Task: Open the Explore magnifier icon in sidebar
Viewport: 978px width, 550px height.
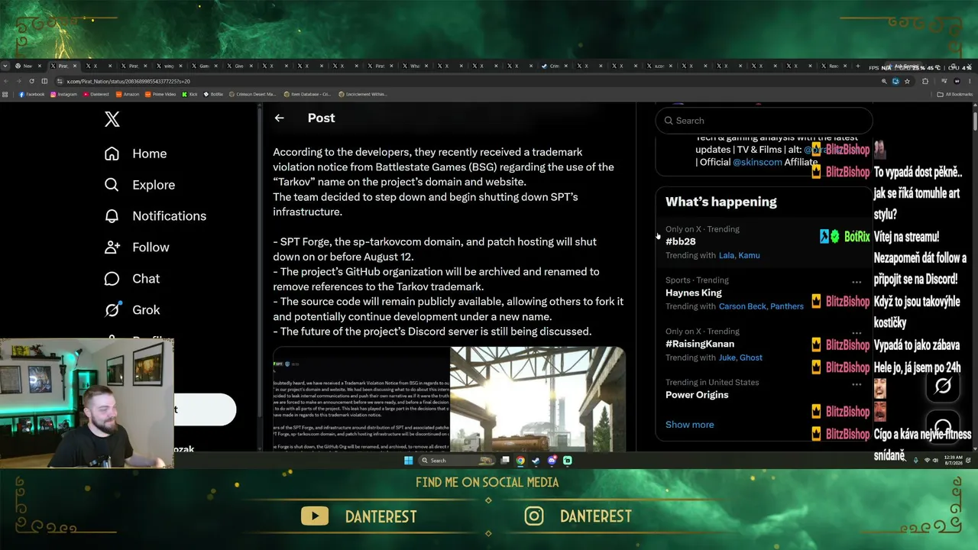Action: tap(112, 185)
